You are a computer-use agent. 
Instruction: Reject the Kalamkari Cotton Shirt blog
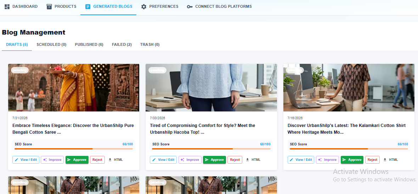(373, 160)
